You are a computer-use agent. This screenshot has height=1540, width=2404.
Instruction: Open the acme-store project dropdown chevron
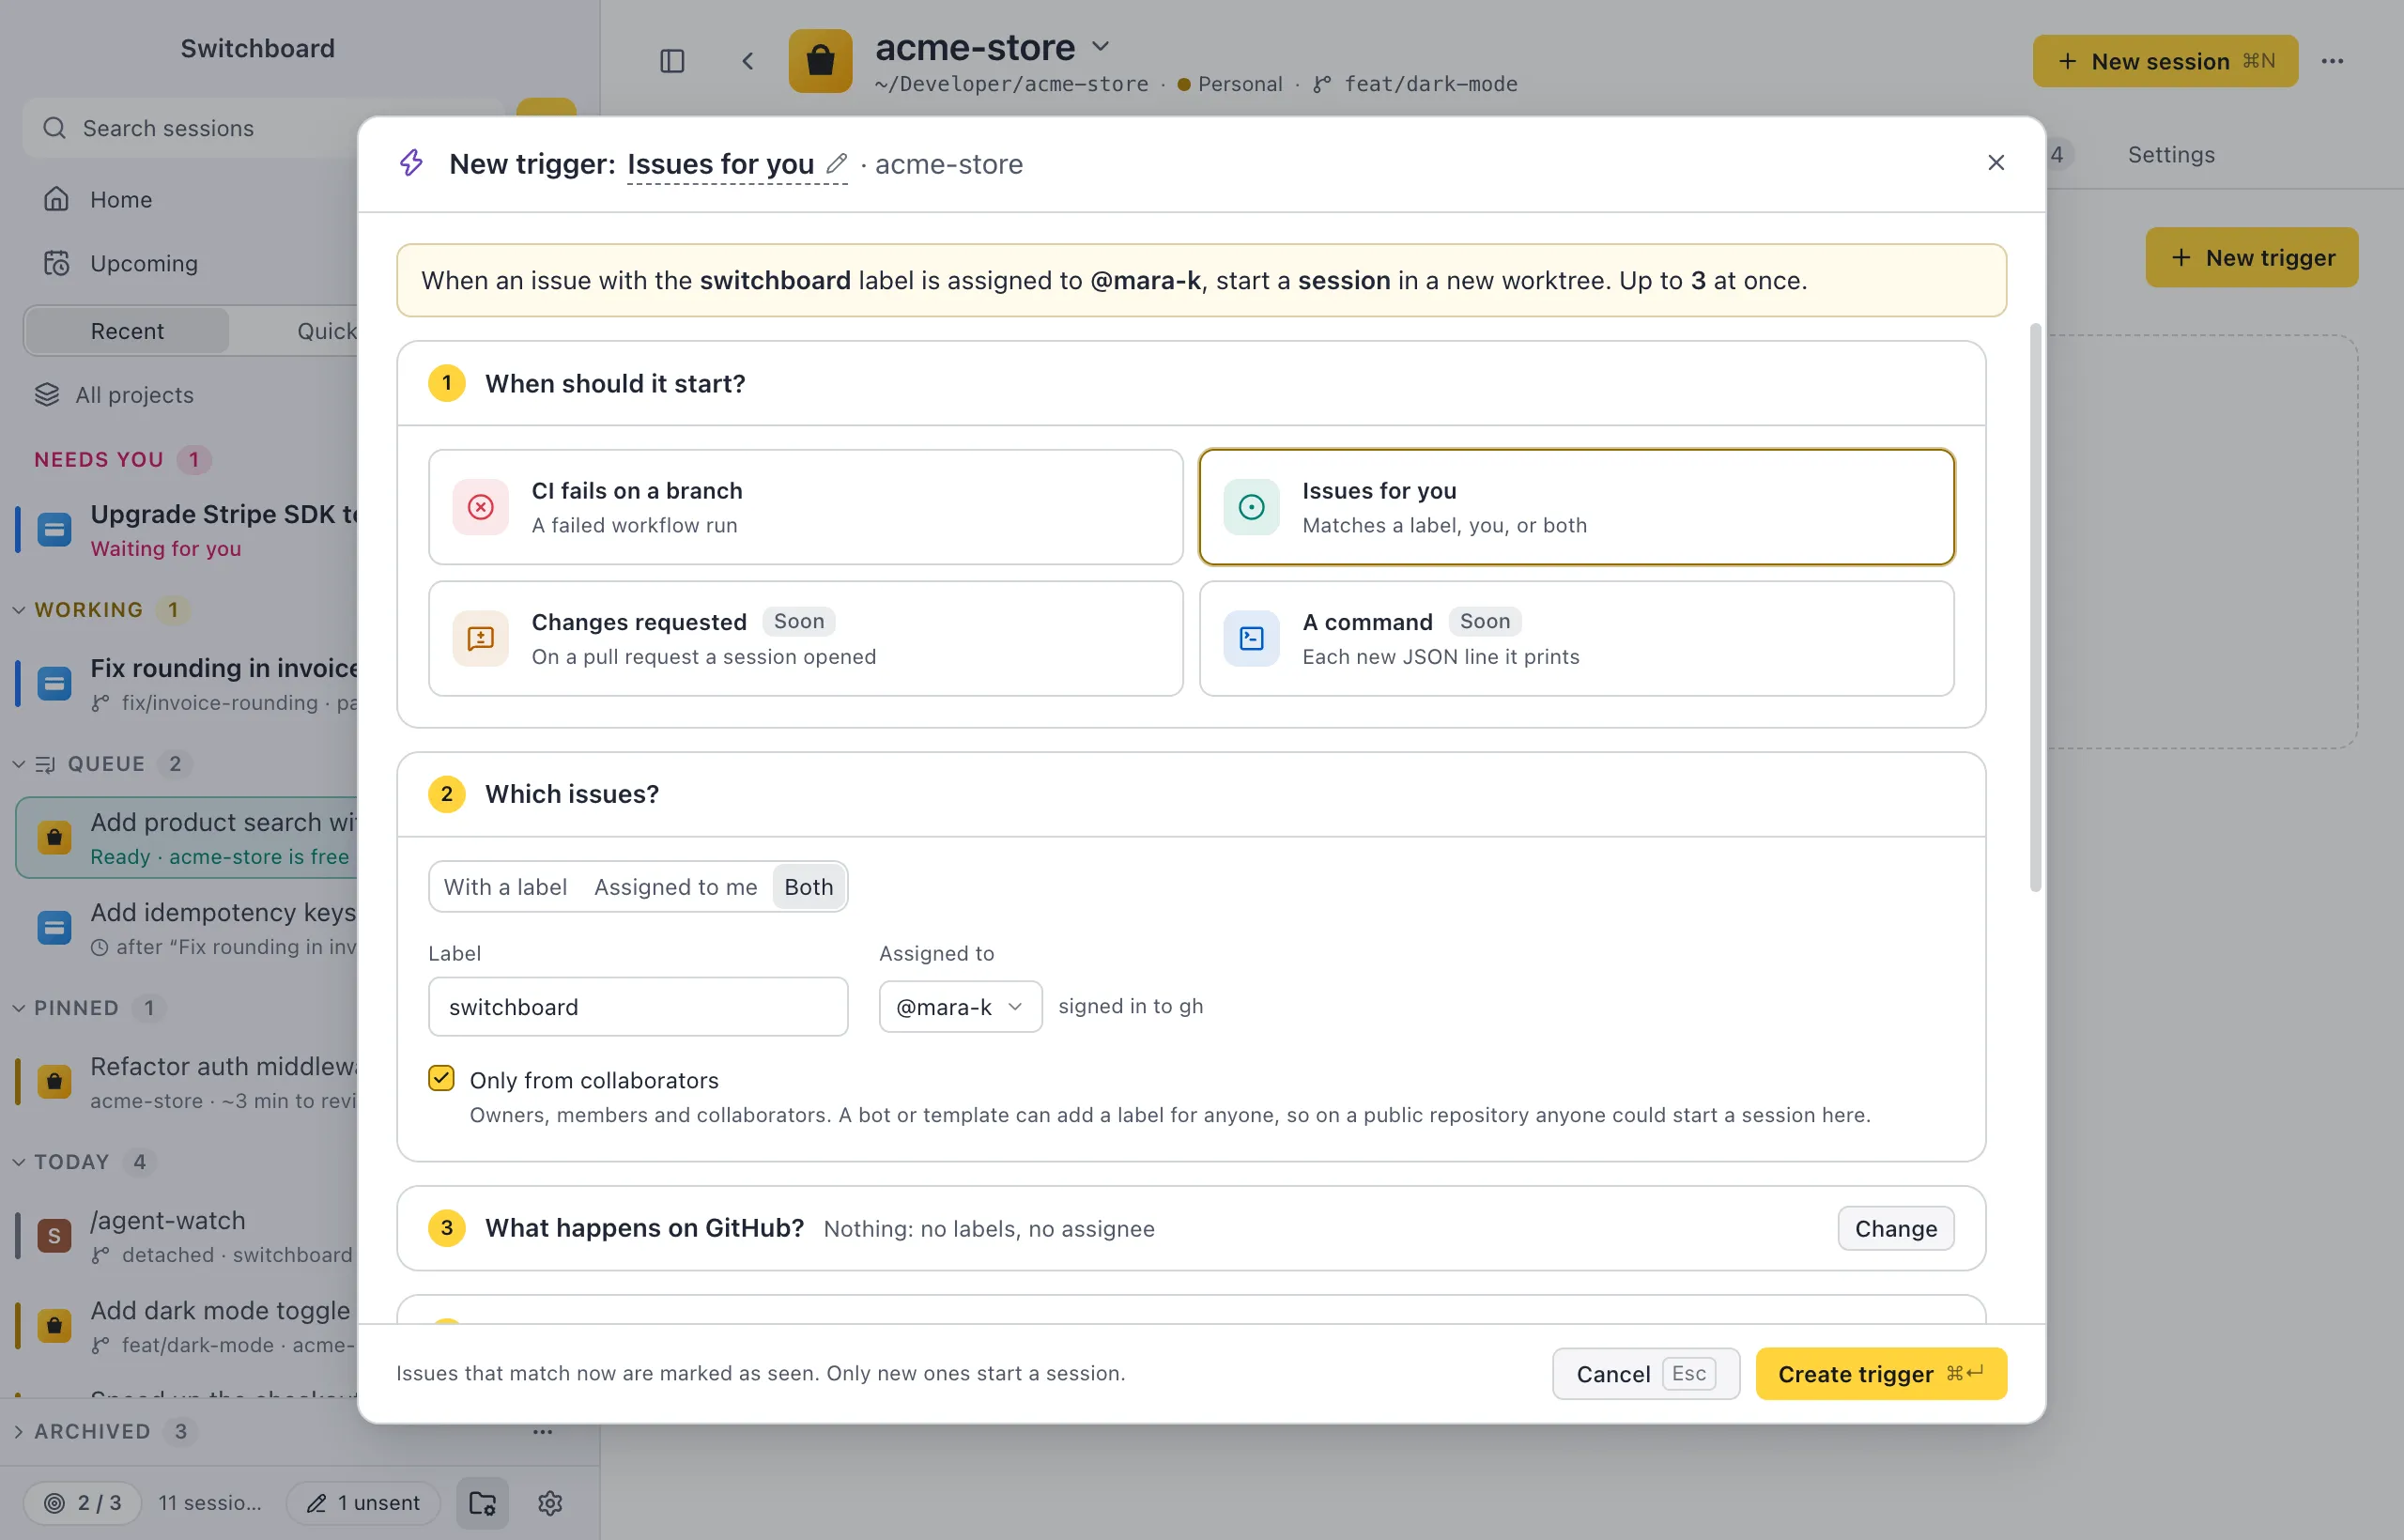[x=1100, y=46]
